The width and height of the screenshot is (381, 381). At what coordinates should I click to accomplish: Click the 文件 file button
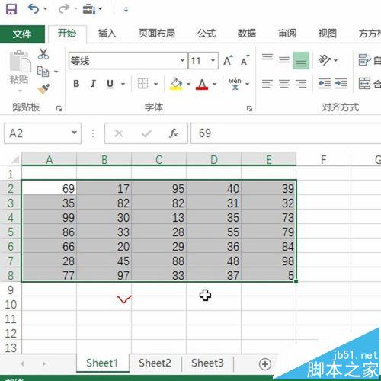point(22,34)
